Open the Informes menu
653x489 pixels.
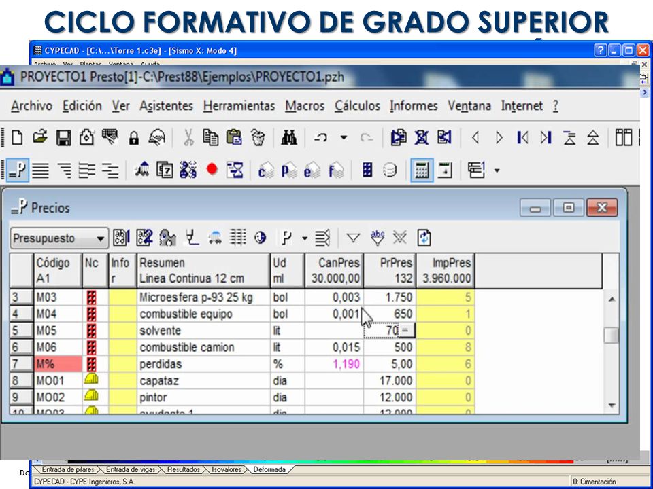(x=414, y=106)
